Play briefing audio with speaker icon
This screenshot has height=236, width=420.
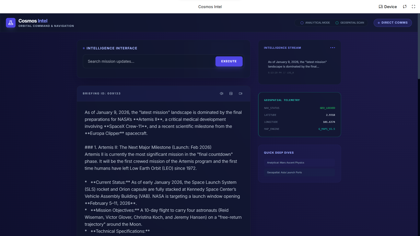(x=221, y=93)
